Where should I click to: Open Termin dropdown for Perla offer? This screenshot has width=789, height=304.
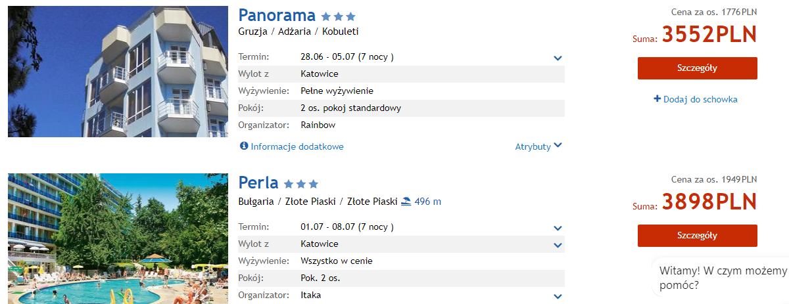click(x=558, y=228)
